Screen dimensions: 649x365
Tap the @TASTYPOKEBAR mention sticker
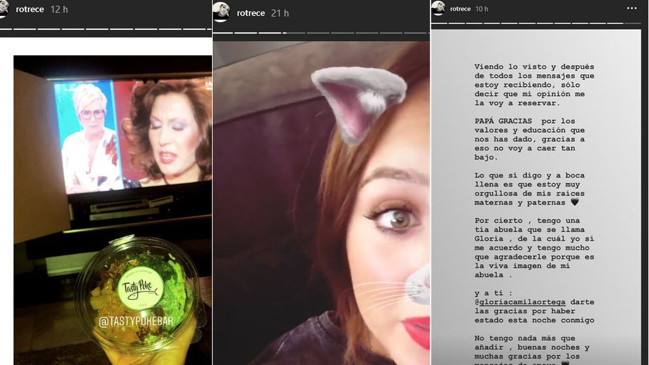pyautogui.click(x=136, y=321)
